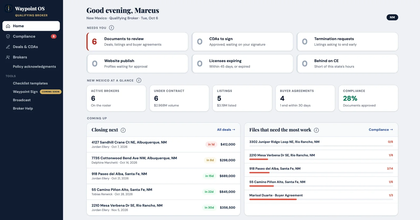Click the Brokers people icon
420x220 pixels.
pyautogui.click(x=8, y=57)
